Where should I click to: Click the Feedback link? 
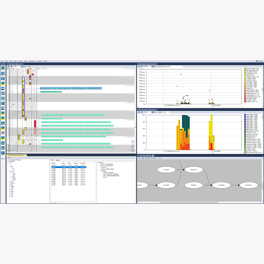pyautogui.click(x=259, y=61)
